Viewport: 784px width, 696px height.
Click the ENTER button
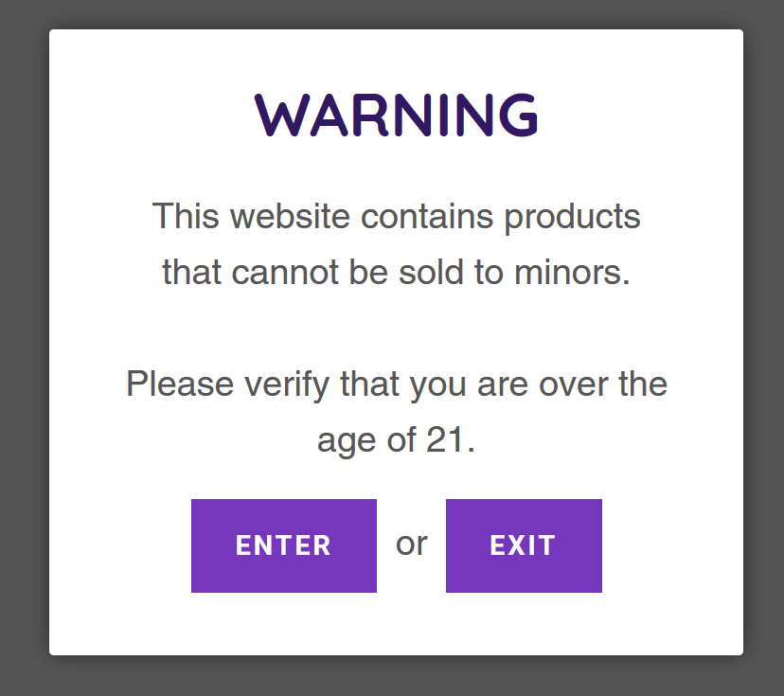pyautogui.click(x=283, y=545)
